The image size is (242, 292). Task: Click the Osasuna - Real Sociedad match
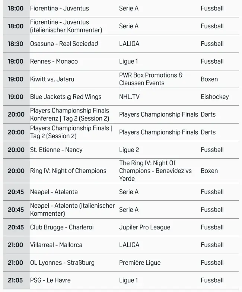(64, 44)
